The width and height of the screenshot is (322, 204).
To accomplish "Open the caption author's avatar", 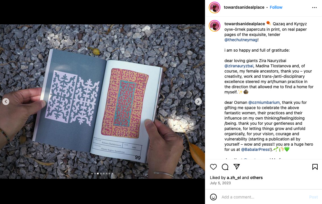I will pyautogui.click(x=215, y=26).
